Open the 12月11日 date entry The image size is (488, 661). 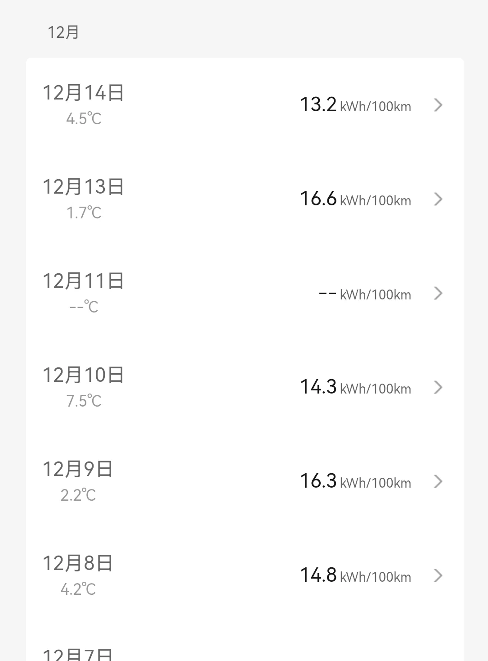(x=83, y=281)
